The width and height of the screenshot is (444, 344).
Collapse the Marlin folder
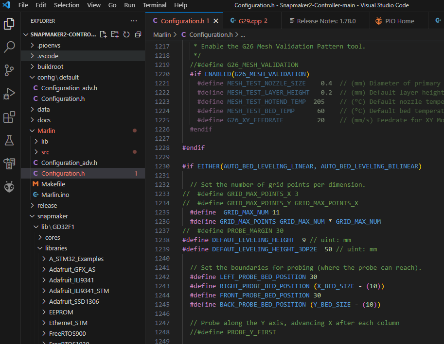click(83, 131)
